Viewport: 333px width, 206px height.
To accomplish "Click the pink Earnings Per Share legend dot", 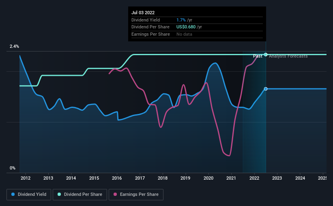I will [x=115, y=194].
